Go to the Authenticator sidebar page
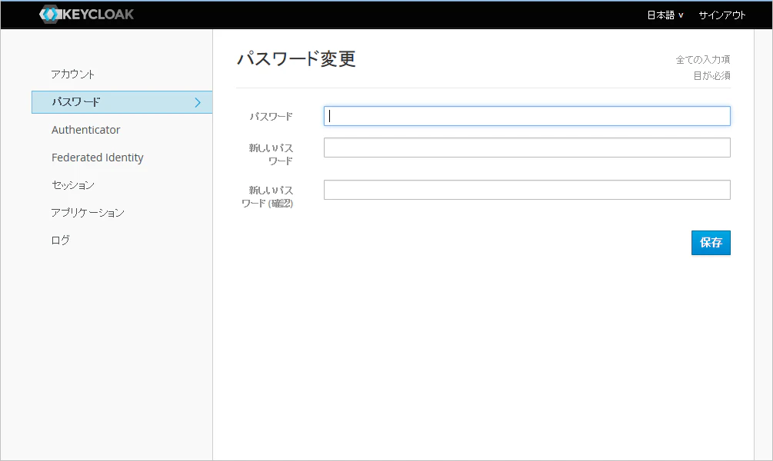 (86, 130)
